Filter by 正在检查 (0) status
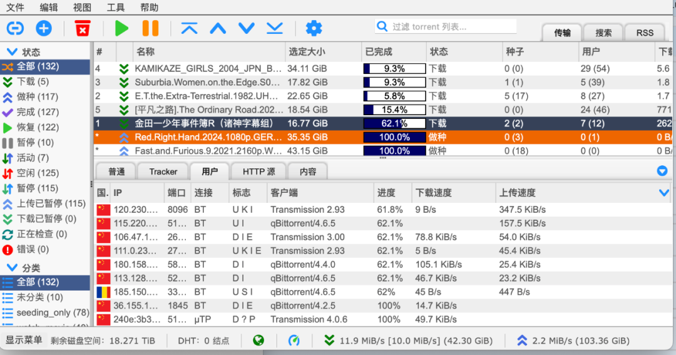676x355 pixels. (45, 234)
